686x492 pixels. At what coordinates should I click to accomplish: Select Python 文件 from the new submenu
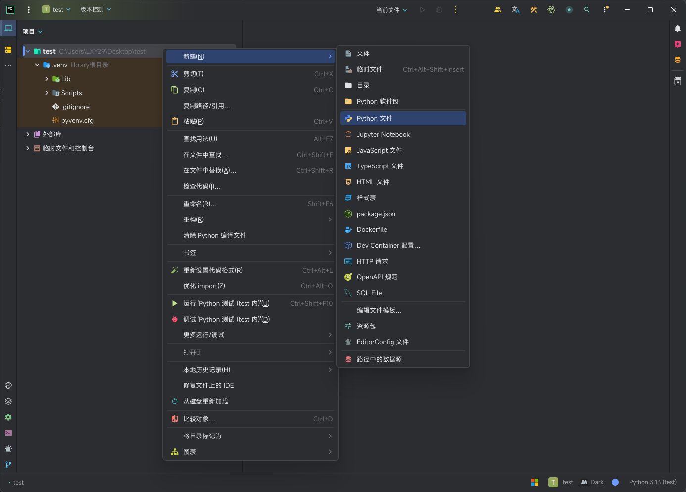pyautogui.click(x=374, y=118)
